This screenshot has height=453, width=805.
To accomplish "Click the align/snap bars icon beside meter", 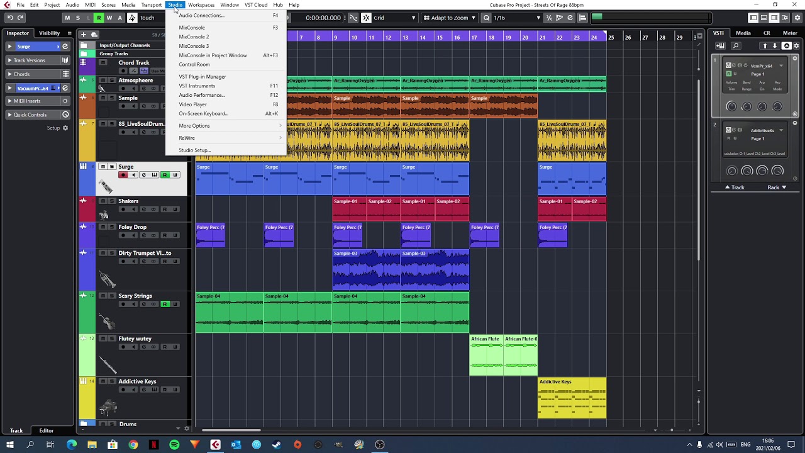I will pyautogui.click(x=582, y=18).
